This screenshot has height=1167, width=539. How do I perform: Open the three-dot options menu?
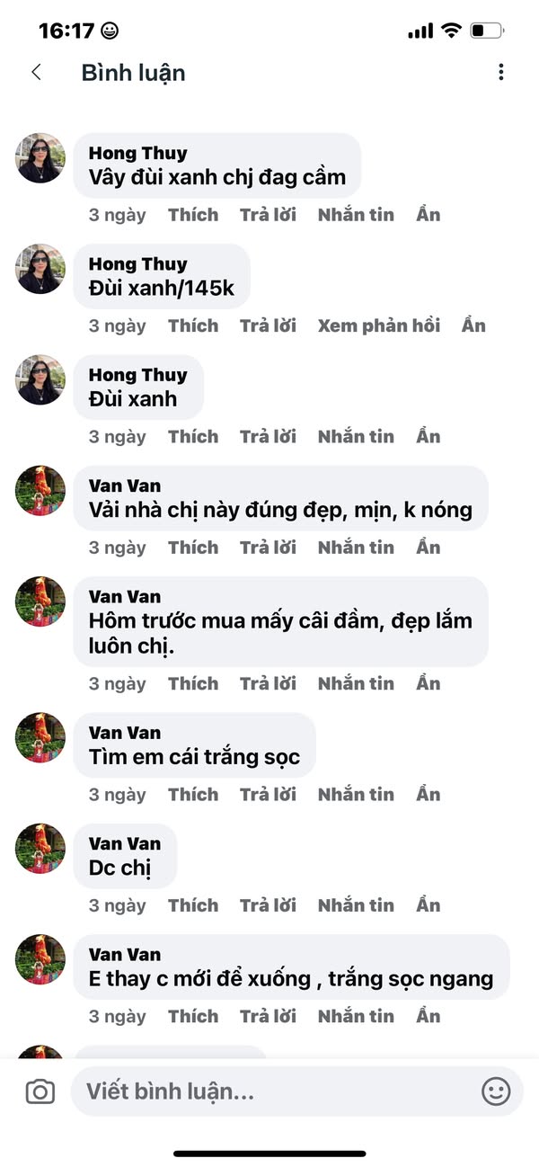(500, 73)
